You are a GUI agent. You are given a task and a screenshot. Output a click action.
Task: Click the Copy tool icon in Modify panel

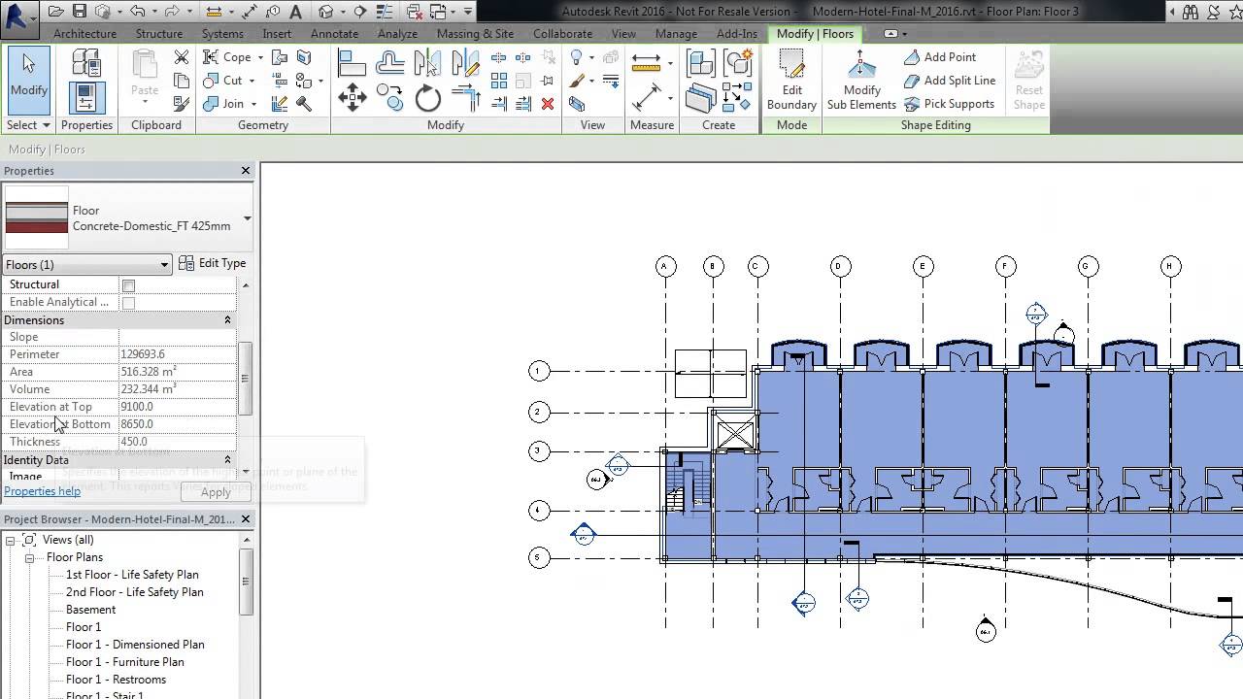[x=390, y=98]
